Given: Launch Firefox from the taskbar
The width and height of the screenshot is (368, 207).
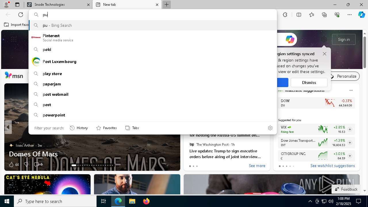Looking at the screenshot, I should click(146, 201).
